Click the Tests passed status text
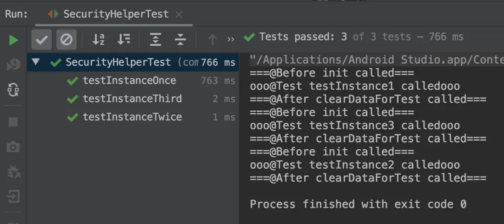The image size is (504, 224). pos(354,37)
